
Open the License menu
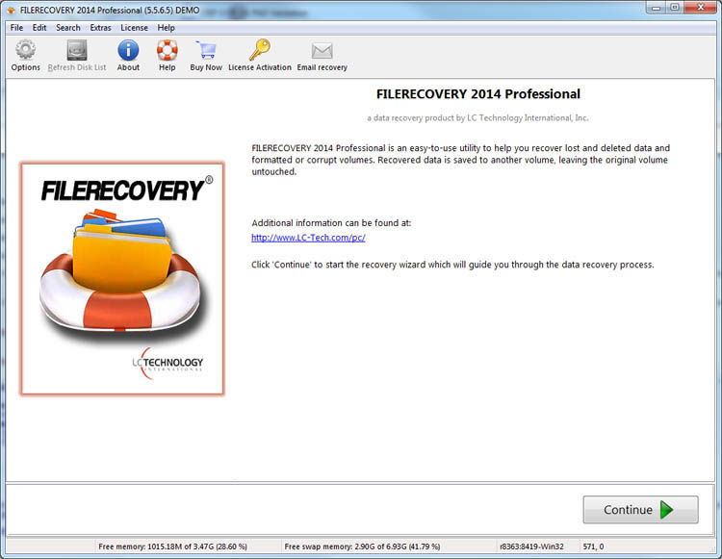[134, 28]
